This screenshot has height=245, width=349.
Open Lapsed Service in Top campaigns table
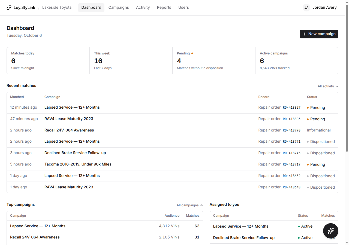[x=38, y=226]
